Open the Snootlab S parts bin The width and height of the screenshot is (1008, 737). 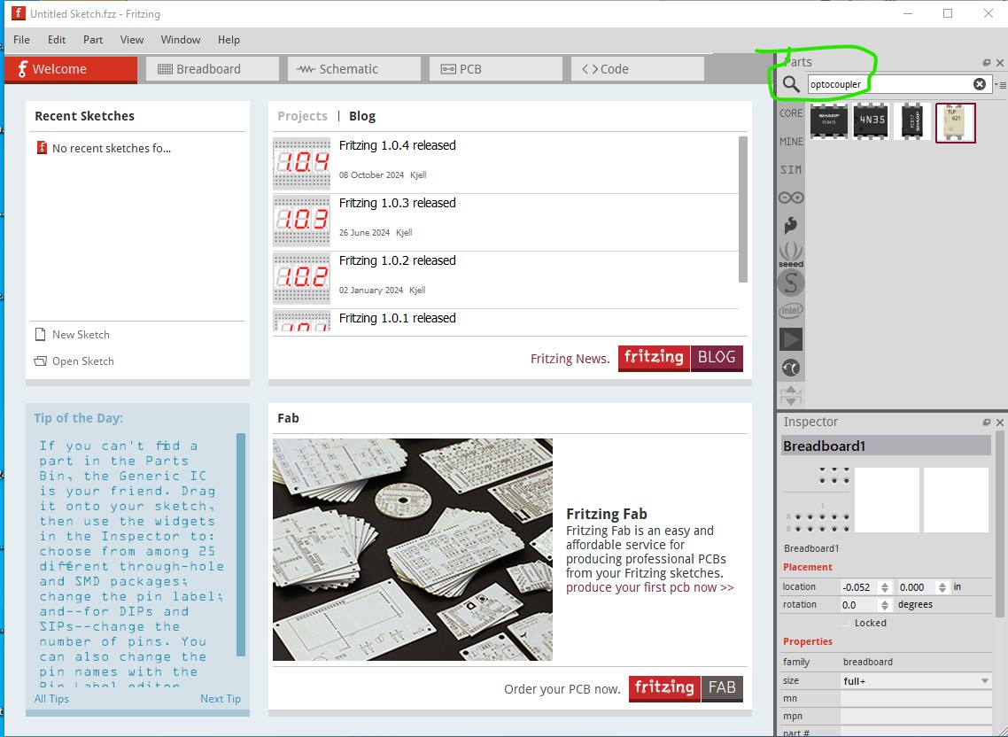pyautogui.click(x=791, y=283)
